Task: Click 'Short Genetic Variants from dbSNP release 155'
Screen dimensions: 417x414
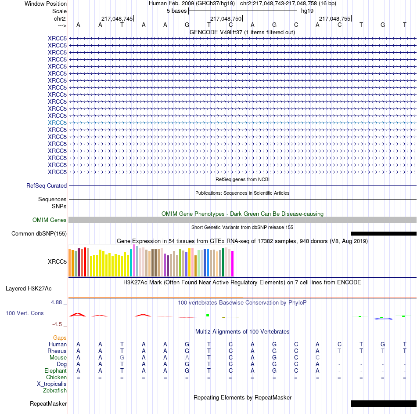Action: coord(242,227)
